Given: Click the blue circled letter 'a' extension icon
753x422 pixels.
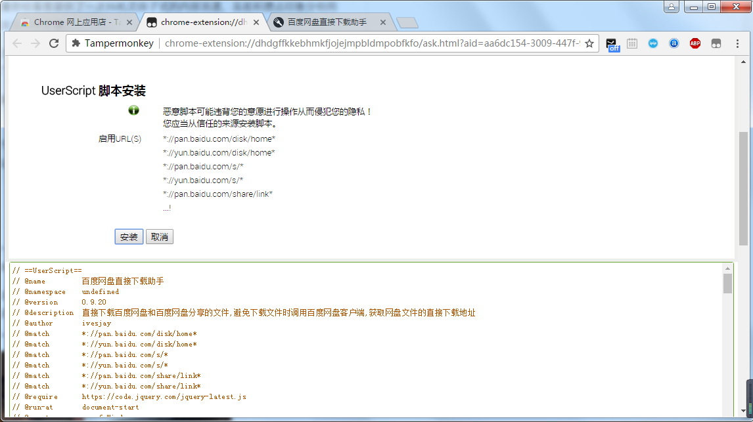Looking at the screenshot, I should tap(674, 43).
